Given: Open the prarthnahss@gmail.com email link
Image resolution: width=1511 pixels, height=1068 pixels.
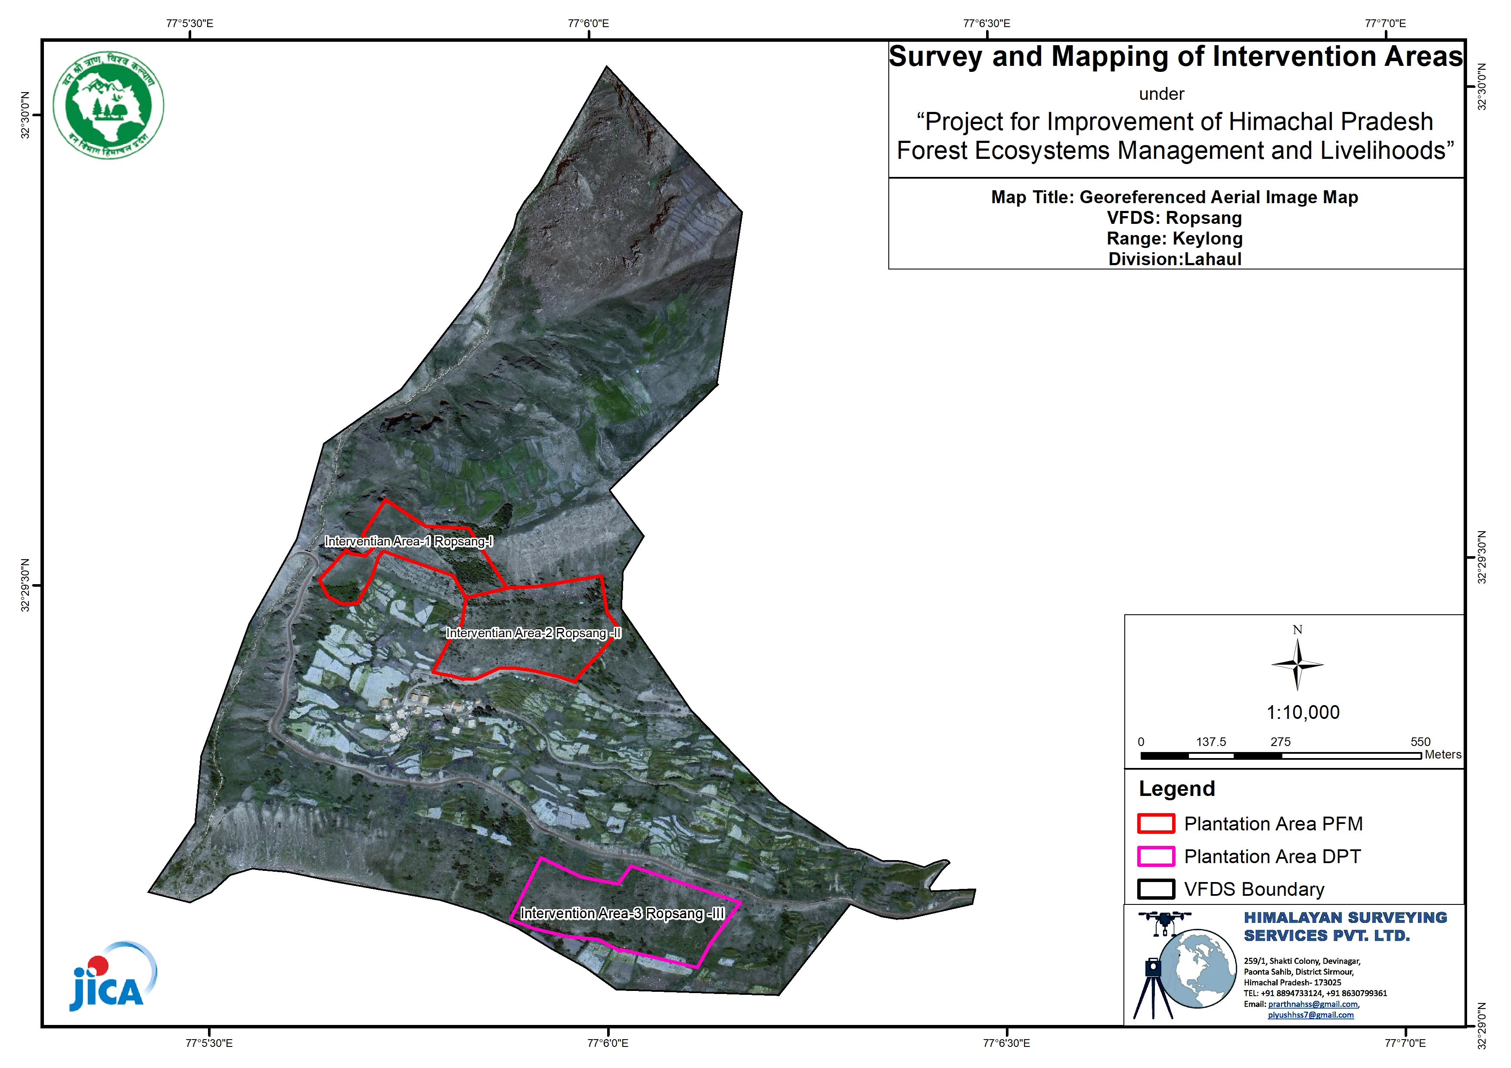Looking at the screenshot, I should pos(1312,1004).
